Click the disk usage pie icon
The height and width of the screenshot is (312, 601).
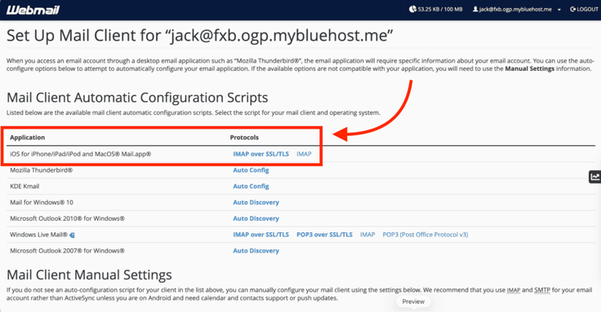point(412,9)
